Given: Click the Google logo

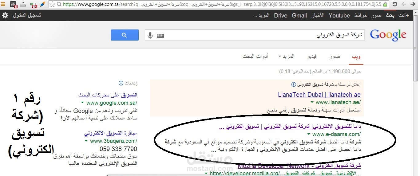Looking at the screenshot, I should pyautogui.click(x=388, y=35).
